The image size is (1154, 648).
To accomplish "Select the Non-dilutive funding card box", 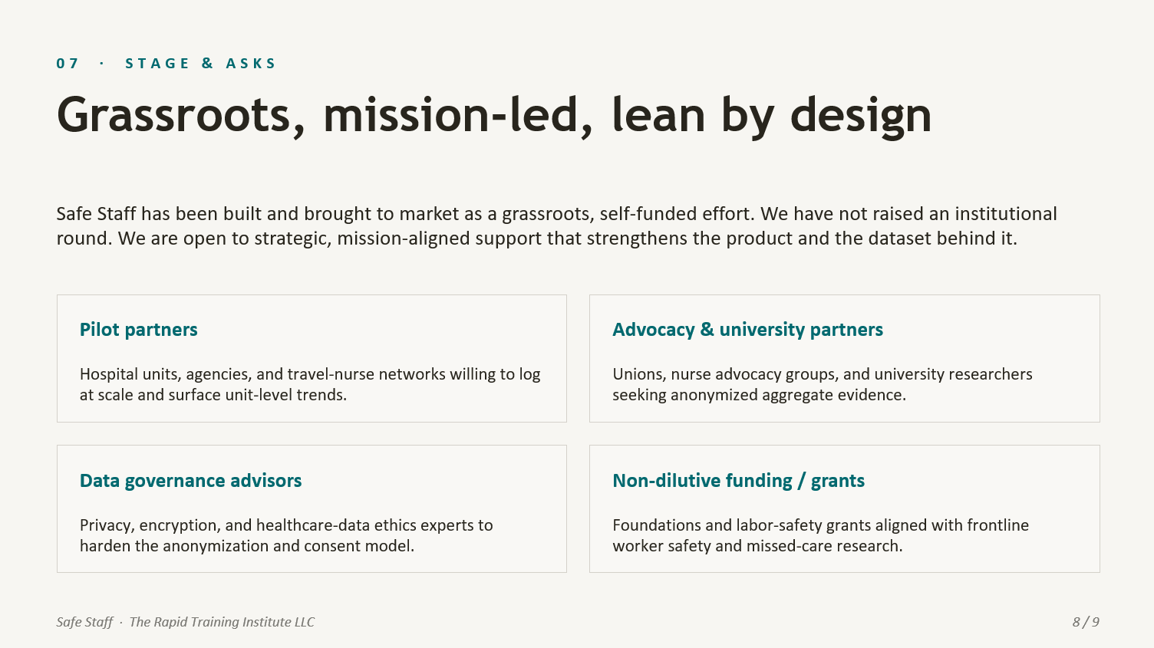I will [x=845, y=509].
